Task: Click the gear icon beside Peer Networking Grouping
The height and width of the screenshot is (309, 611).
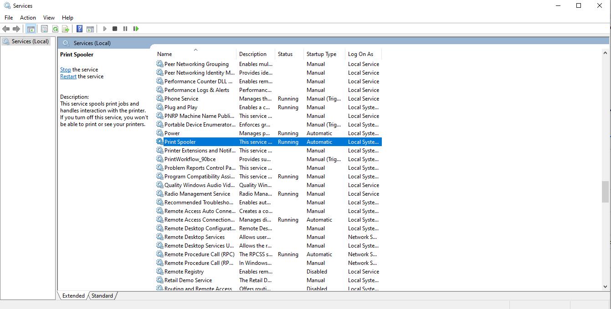Action: pyautogui.click(x=160, y=64)
